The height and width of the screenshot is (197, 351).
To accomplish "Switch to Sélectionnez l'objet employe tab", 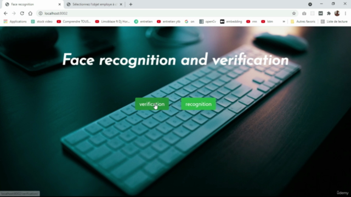I will [95, 4].
